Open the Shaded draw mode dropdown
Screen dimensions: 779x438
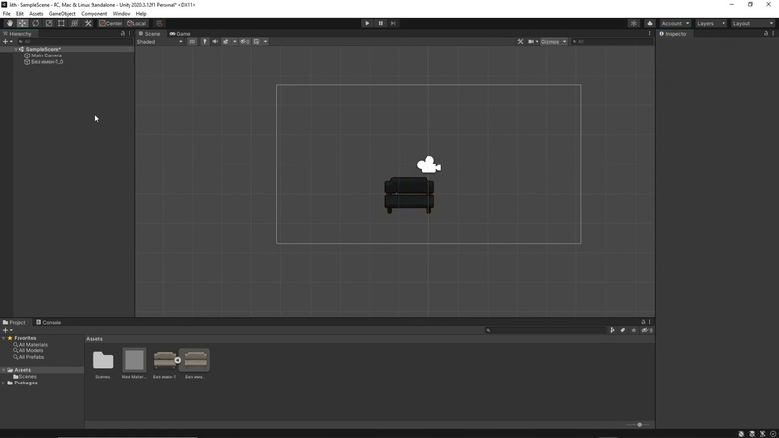pos(160,42)
